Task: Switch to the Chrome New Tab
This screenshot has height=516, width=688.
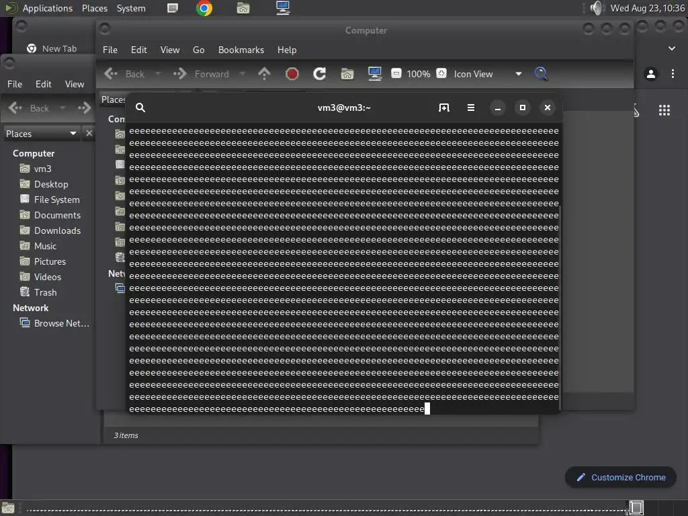Action: 52,48
